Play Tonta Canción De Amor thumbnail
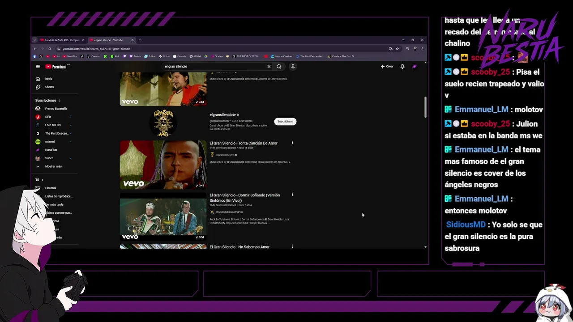 163,165
